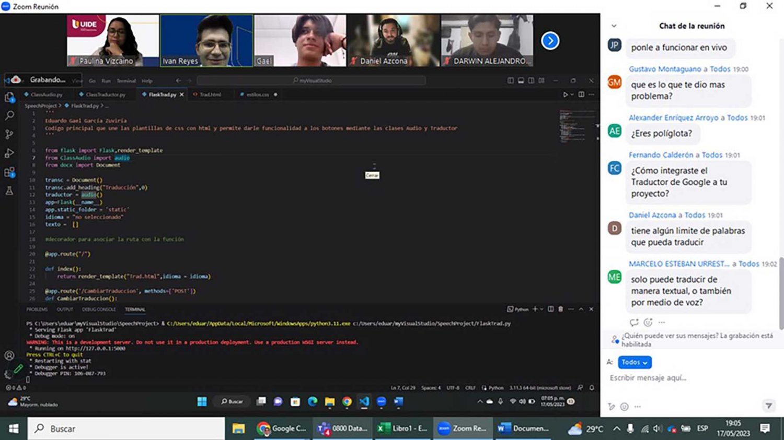Image resolution: width=784 pixels, height=440 pixels.
Task: Toggle the primary sidebar layout button
Action: coord(511,80)
